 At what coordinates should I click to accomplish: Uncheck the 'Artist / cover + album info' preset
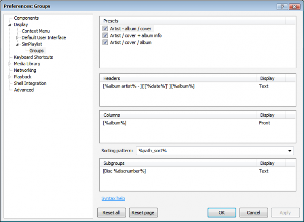click(105, 36)
